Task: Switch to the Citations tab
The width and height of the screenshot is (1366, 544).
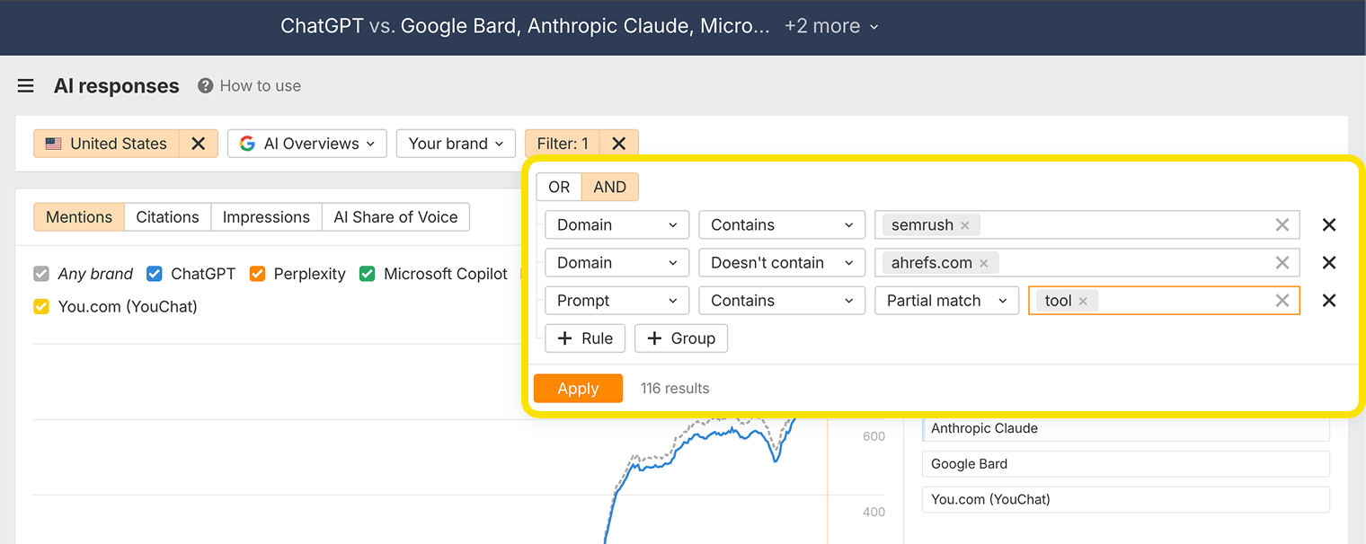Action: pyautogui.click(x=167, y=216)
